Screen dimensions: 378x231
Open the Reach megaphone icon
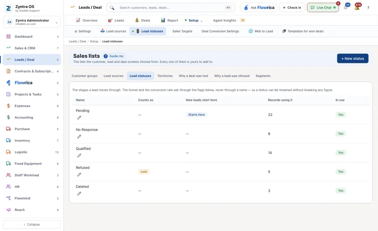(x=8, y=210)
